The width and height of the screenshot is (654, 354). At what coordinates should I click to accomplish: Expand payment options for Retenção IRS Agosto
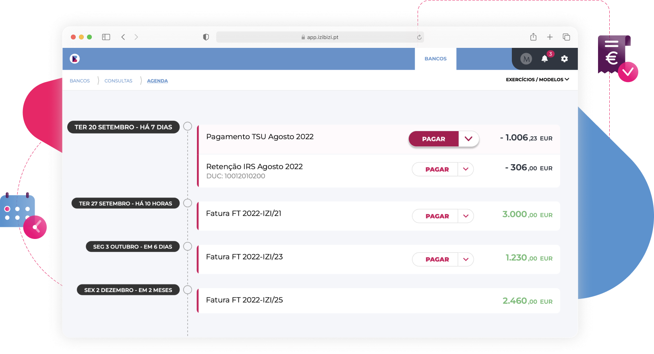click(466, 169)
